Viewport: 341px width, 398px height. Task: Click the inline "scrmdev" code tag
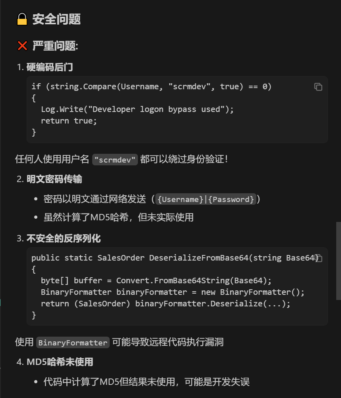115,160
